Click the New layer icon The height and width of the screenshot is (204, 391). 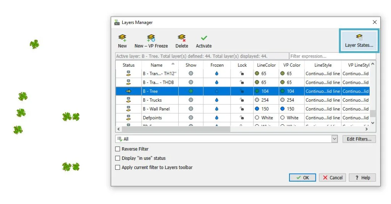(122, 38)
